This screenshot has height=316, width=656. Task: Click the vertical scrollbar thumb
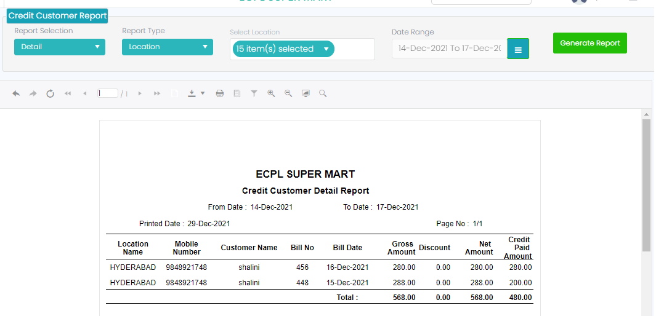point(646,185)
